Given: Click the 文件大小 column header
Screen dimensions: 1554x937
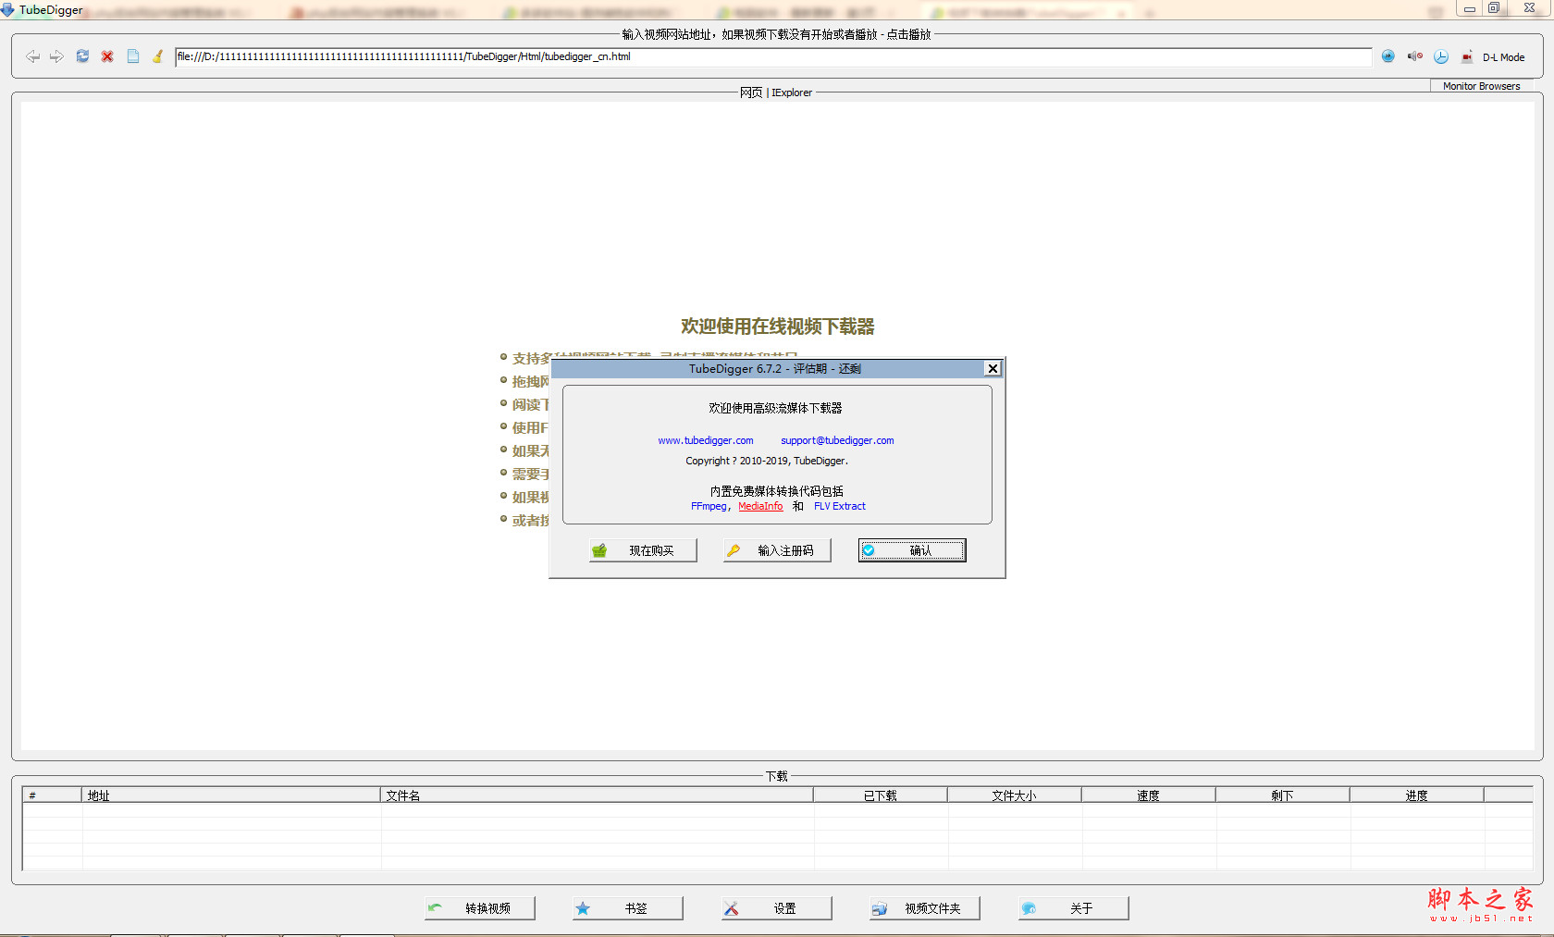Looking at the screenshot, I should pyautogui.click(x=1015, y=795).
